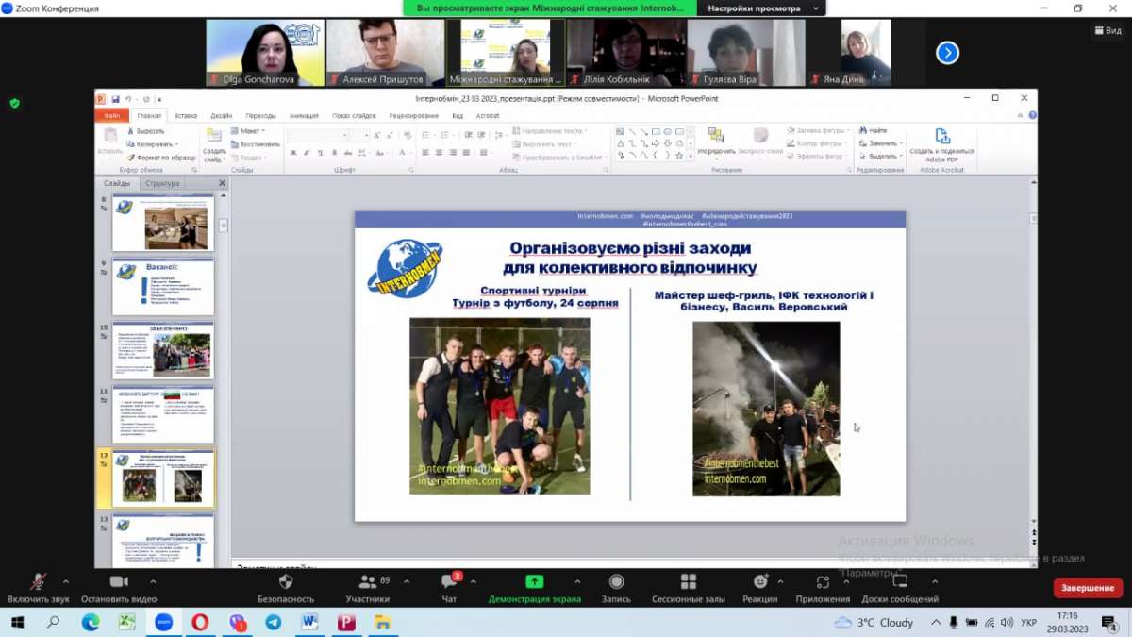The width and height of the screenshot is (1132, 637).
Task: Open the Reactions menu icon
Action: pyautogui.click(x=759, y=582)
